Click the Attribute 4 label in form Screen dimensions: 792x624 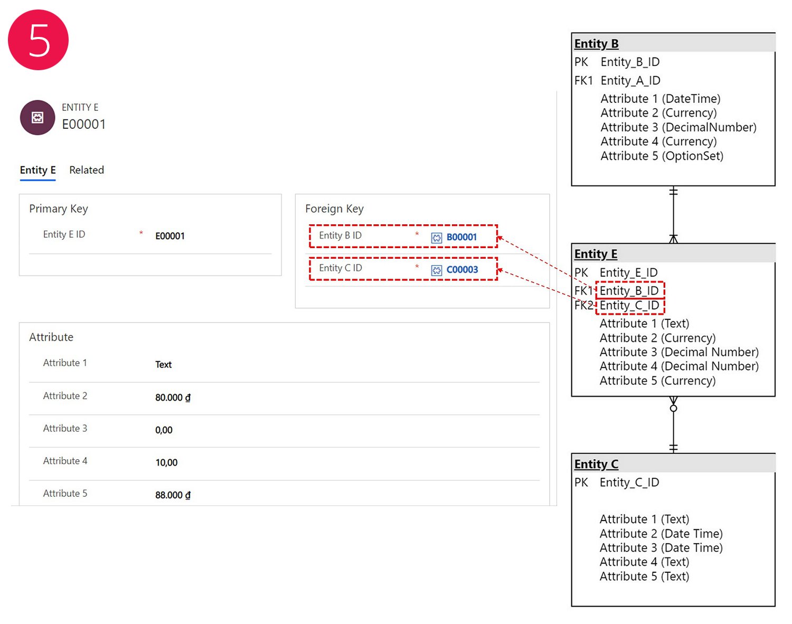pyautogui.click(x=65, y=461)
